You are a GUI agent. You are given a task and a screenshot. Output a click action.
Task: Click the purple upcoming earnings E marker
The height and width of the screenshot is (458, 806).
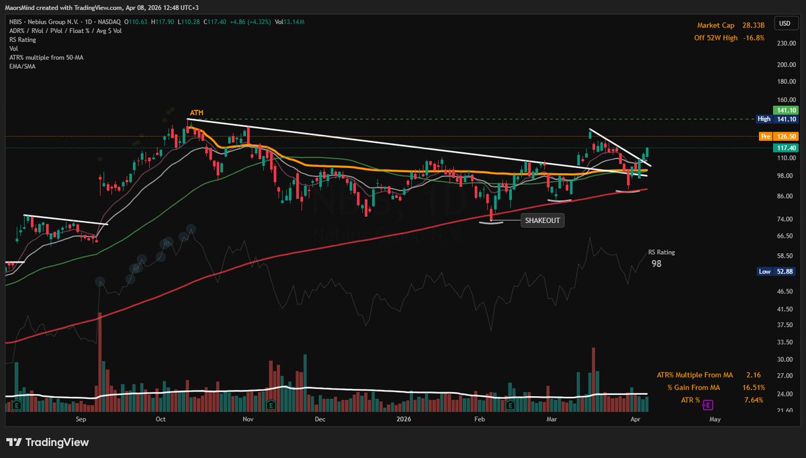pyautogui.click(x=707, y=406)
